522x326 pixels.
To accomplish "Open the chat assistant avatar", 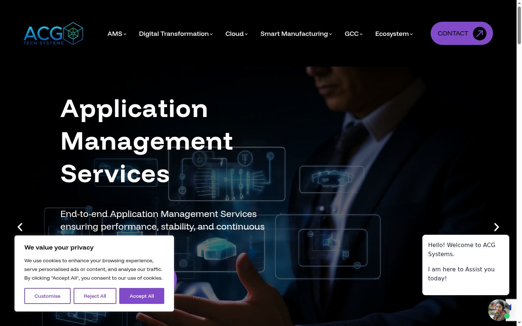I will coord(499,310).
